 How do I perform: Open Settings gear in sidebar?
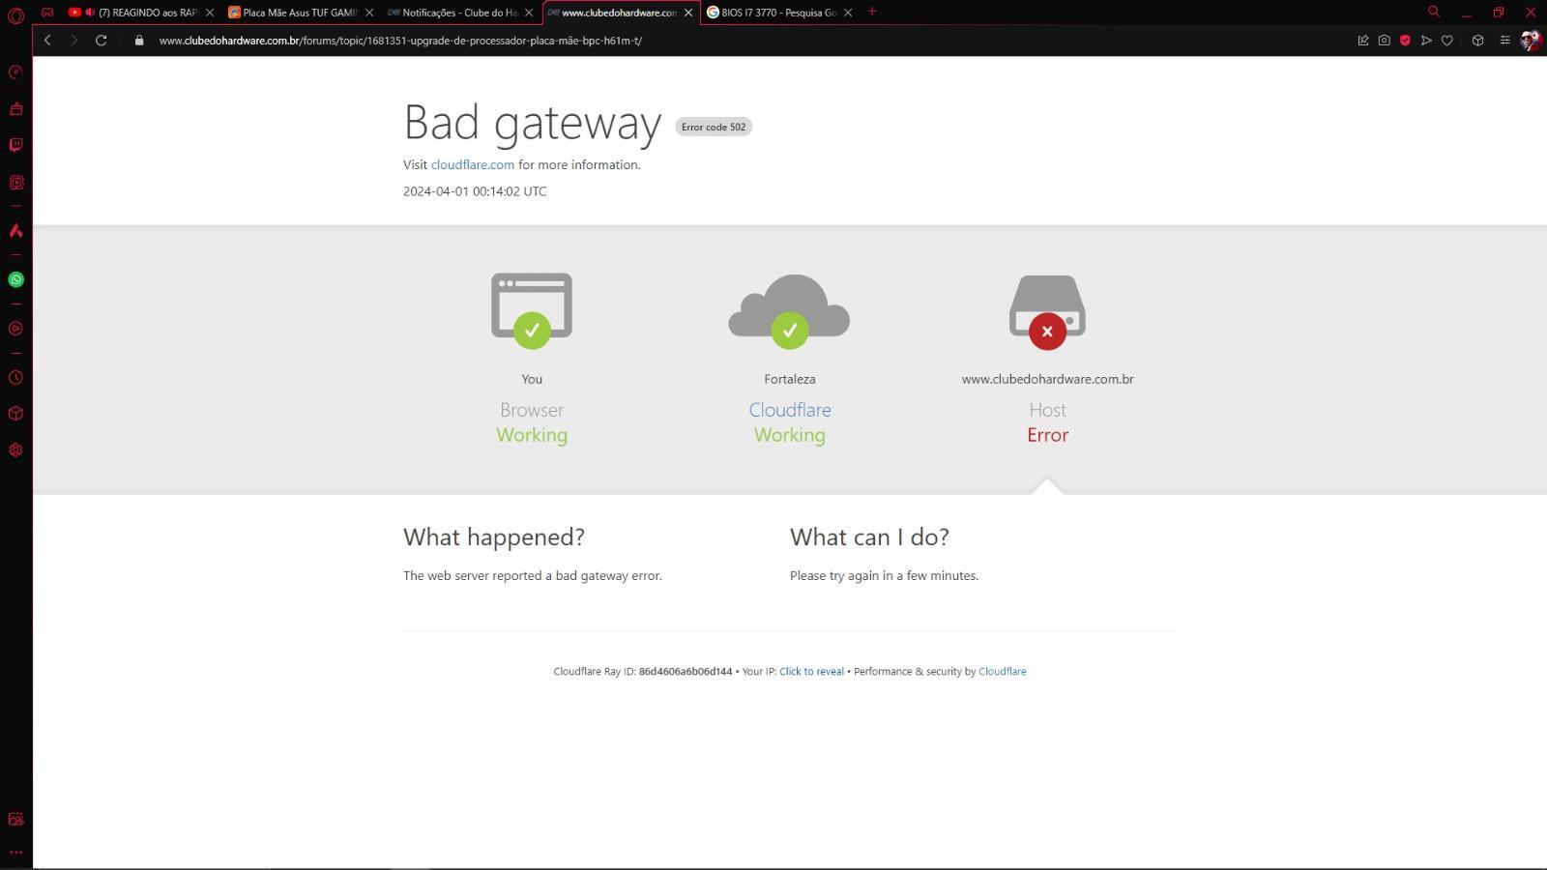(15, 449)
